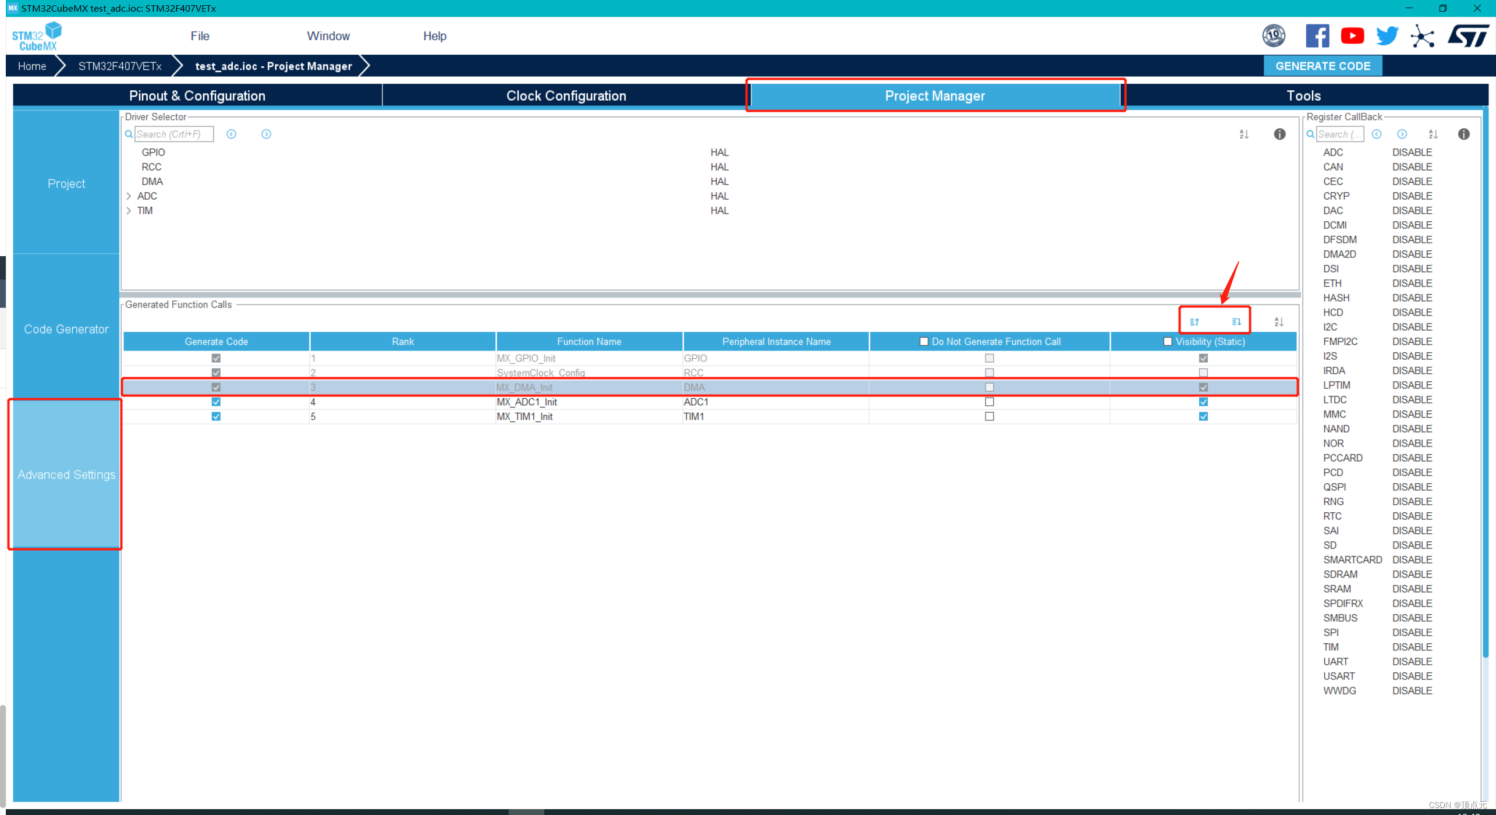Screen dimensions: 1496x815
Task: Click STM32CubeMX logo in header
Action: click(37, 36)
